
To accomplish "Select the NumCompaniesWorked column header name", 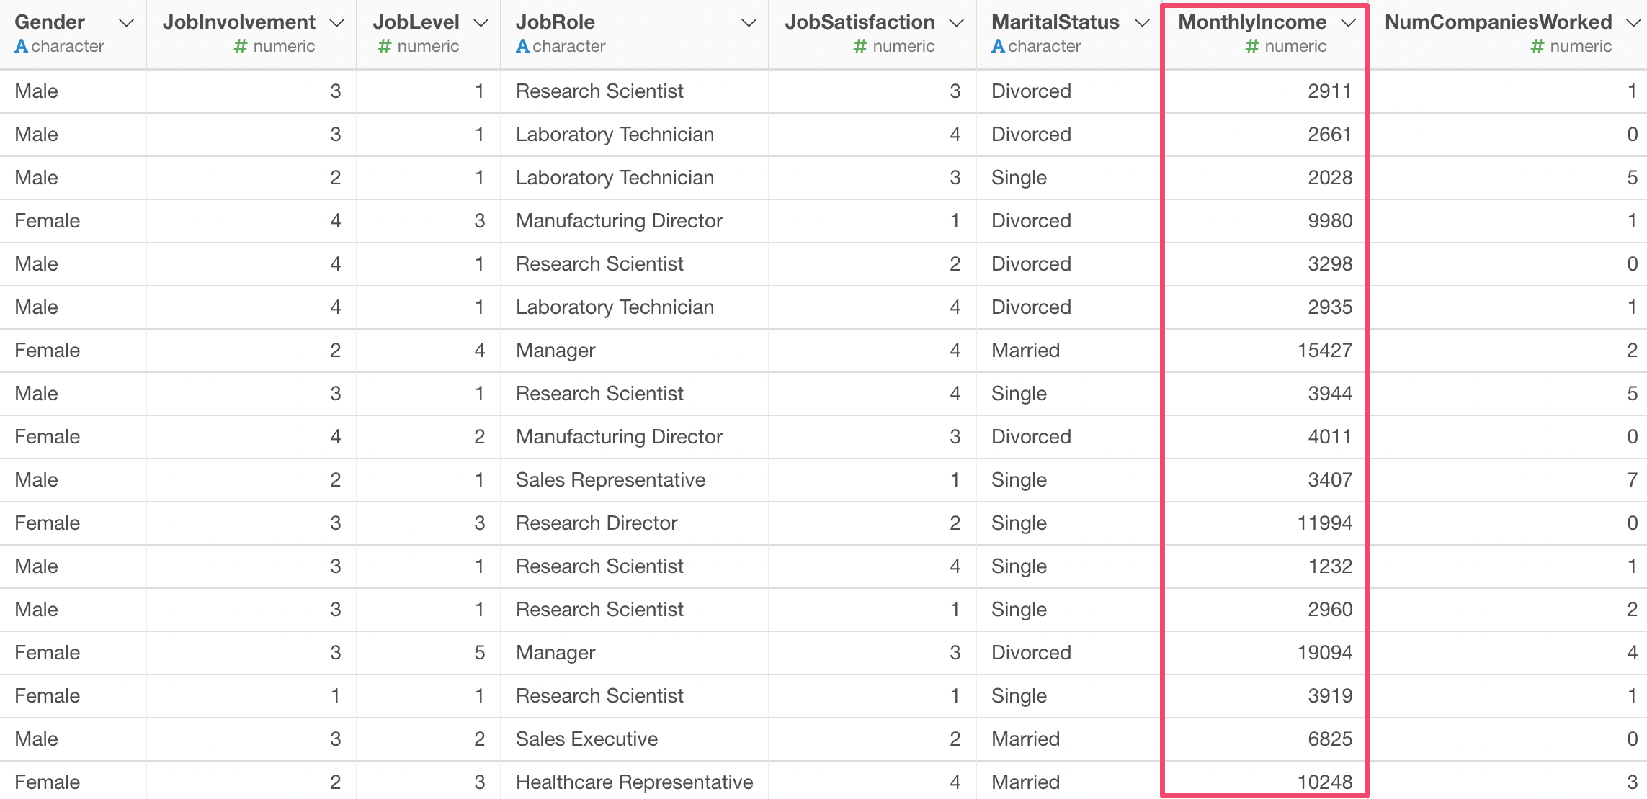I will 1499,22.
